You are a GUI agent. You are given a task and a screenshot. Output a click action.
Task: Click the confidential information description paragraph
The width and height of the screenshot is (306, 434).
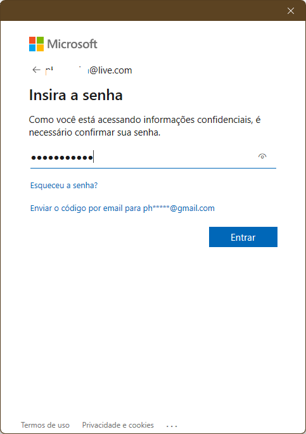point(144,126)
